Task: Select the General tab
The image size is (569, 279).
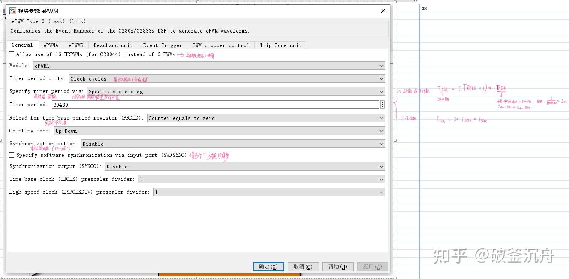Action: [x=22, y=45]
